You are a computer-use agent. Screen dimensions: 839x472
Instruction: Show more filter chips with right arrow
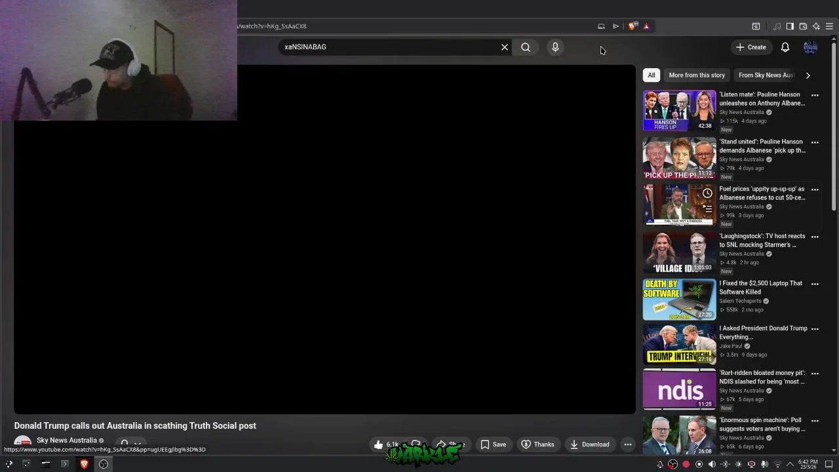click(x=808, y=75)
